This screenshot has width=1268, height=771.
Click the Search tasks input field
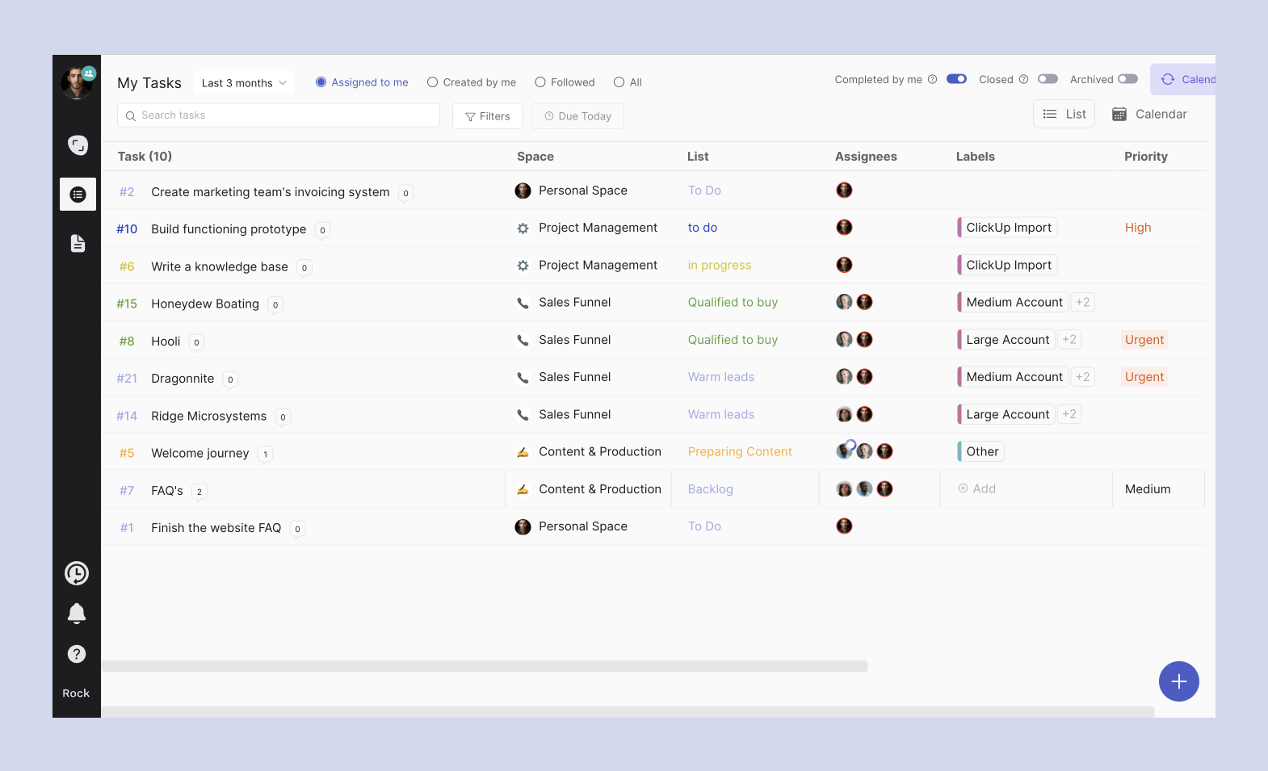click(x=279, y=115)
